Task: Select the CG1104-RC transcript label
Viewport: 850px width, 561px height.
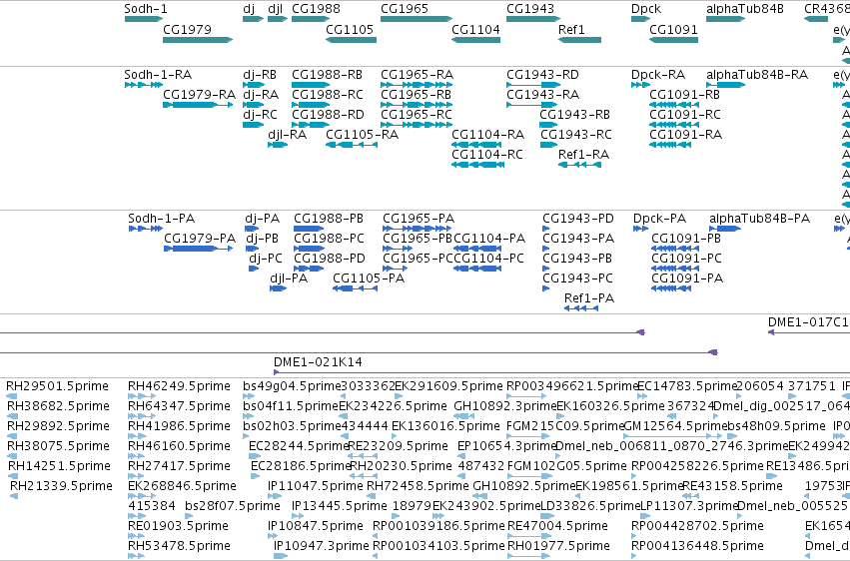Action: (487, 155)
